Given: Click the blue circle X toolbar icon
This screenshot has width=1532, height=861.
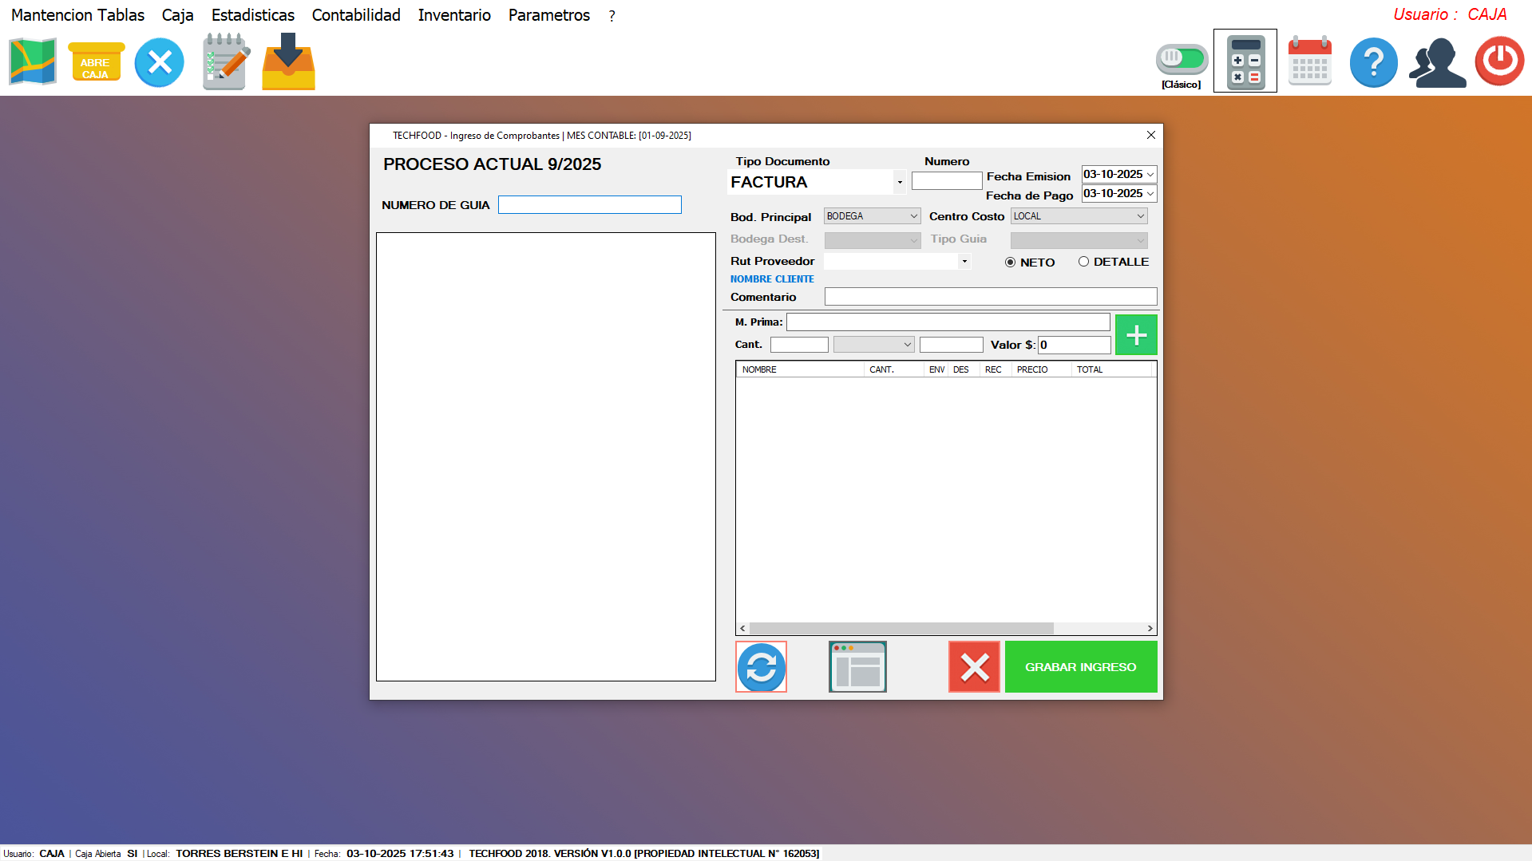Looking at the screenshot, I should click(160, 62).
